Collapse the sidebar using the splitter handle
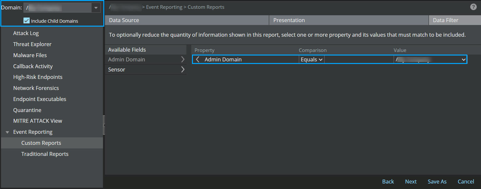The height and width of the screenshot is (189, 481). 104,125
